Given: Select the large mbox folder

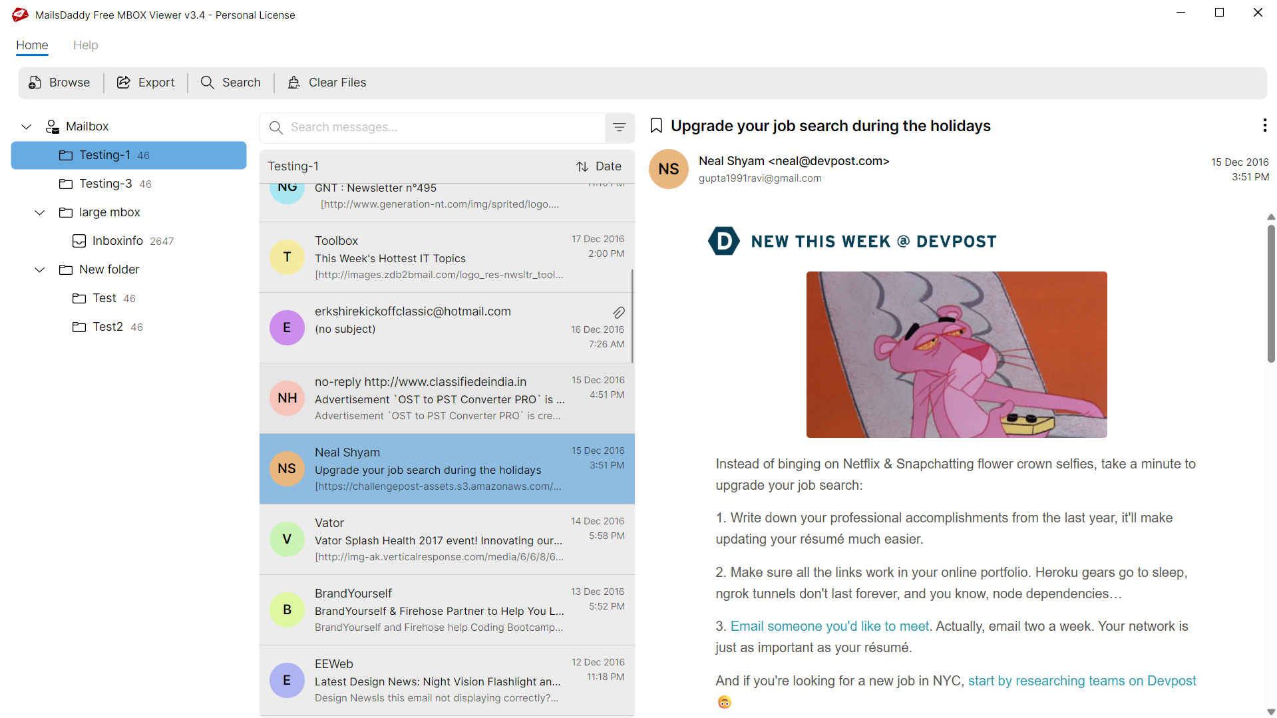Looking at the screenshot, I should pyautogui.click(x=110, y=212).
